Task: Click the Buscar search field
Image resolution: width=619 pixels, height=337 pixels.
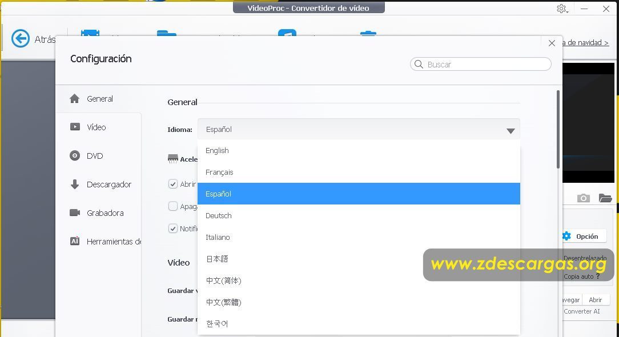Action: coord(480,64)
